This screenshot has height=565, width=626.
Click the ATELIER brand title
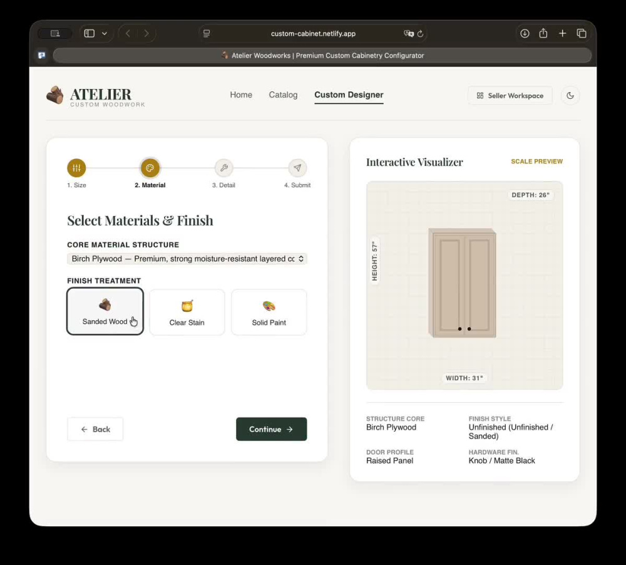pyautogui.click(x=101, y=95)
